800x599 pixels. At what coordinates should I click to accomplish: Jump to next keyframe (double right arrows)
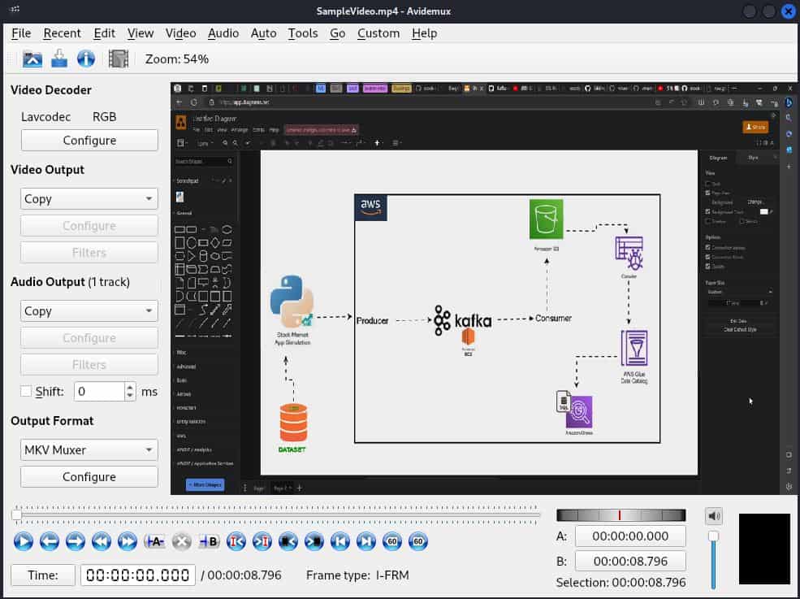click(128, 541)
